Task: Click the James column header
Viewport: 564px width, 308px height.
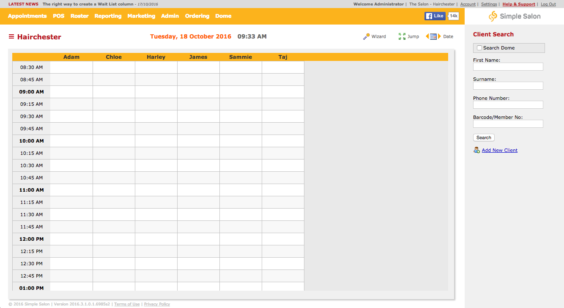Action: tap(198, 57)
